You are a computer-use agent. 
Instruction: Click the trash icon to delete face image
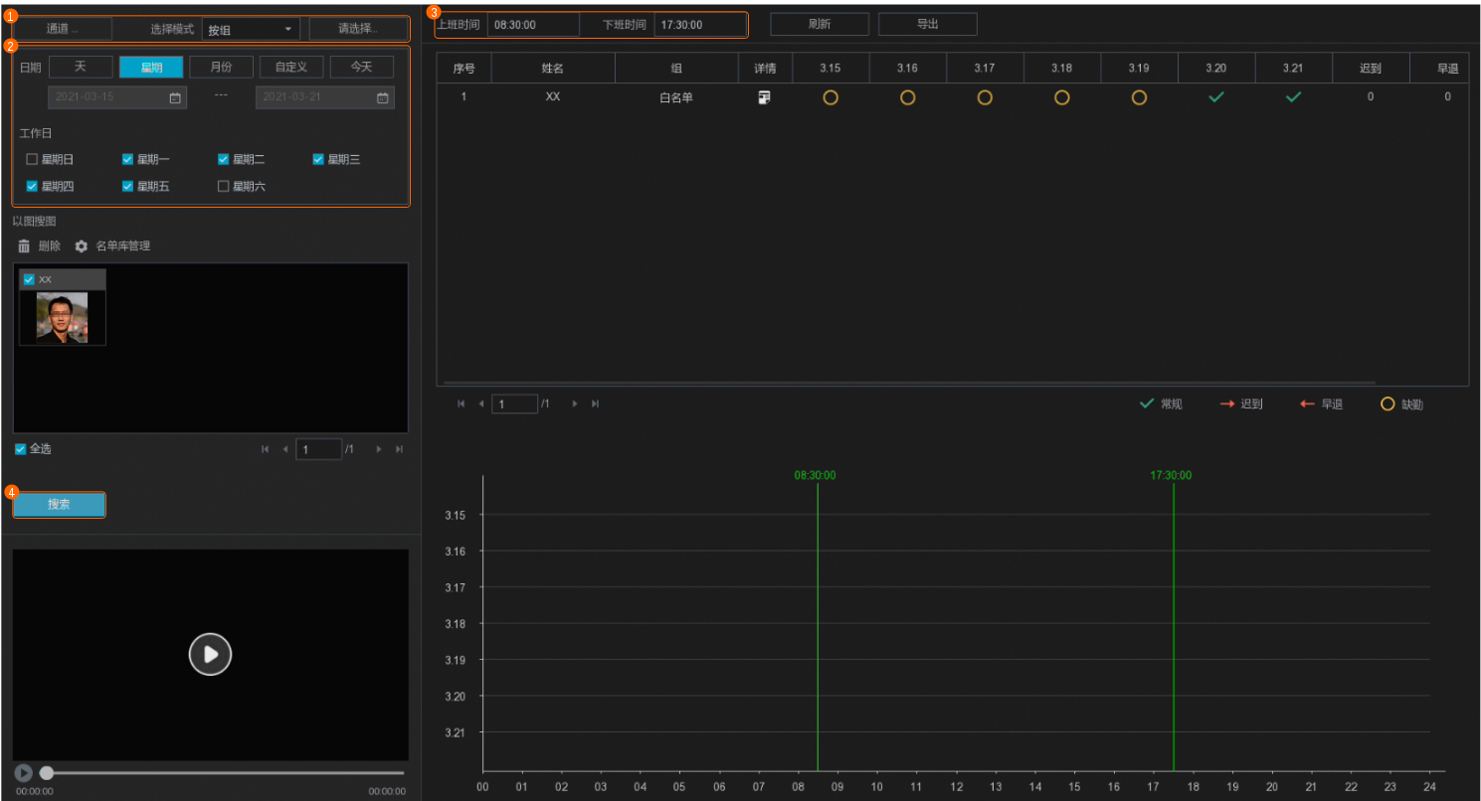[x=25, y=245]
